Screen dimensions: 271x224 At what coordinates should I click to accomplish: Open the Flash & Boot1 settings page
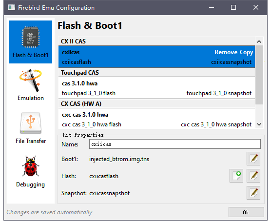tap(31, 42)
